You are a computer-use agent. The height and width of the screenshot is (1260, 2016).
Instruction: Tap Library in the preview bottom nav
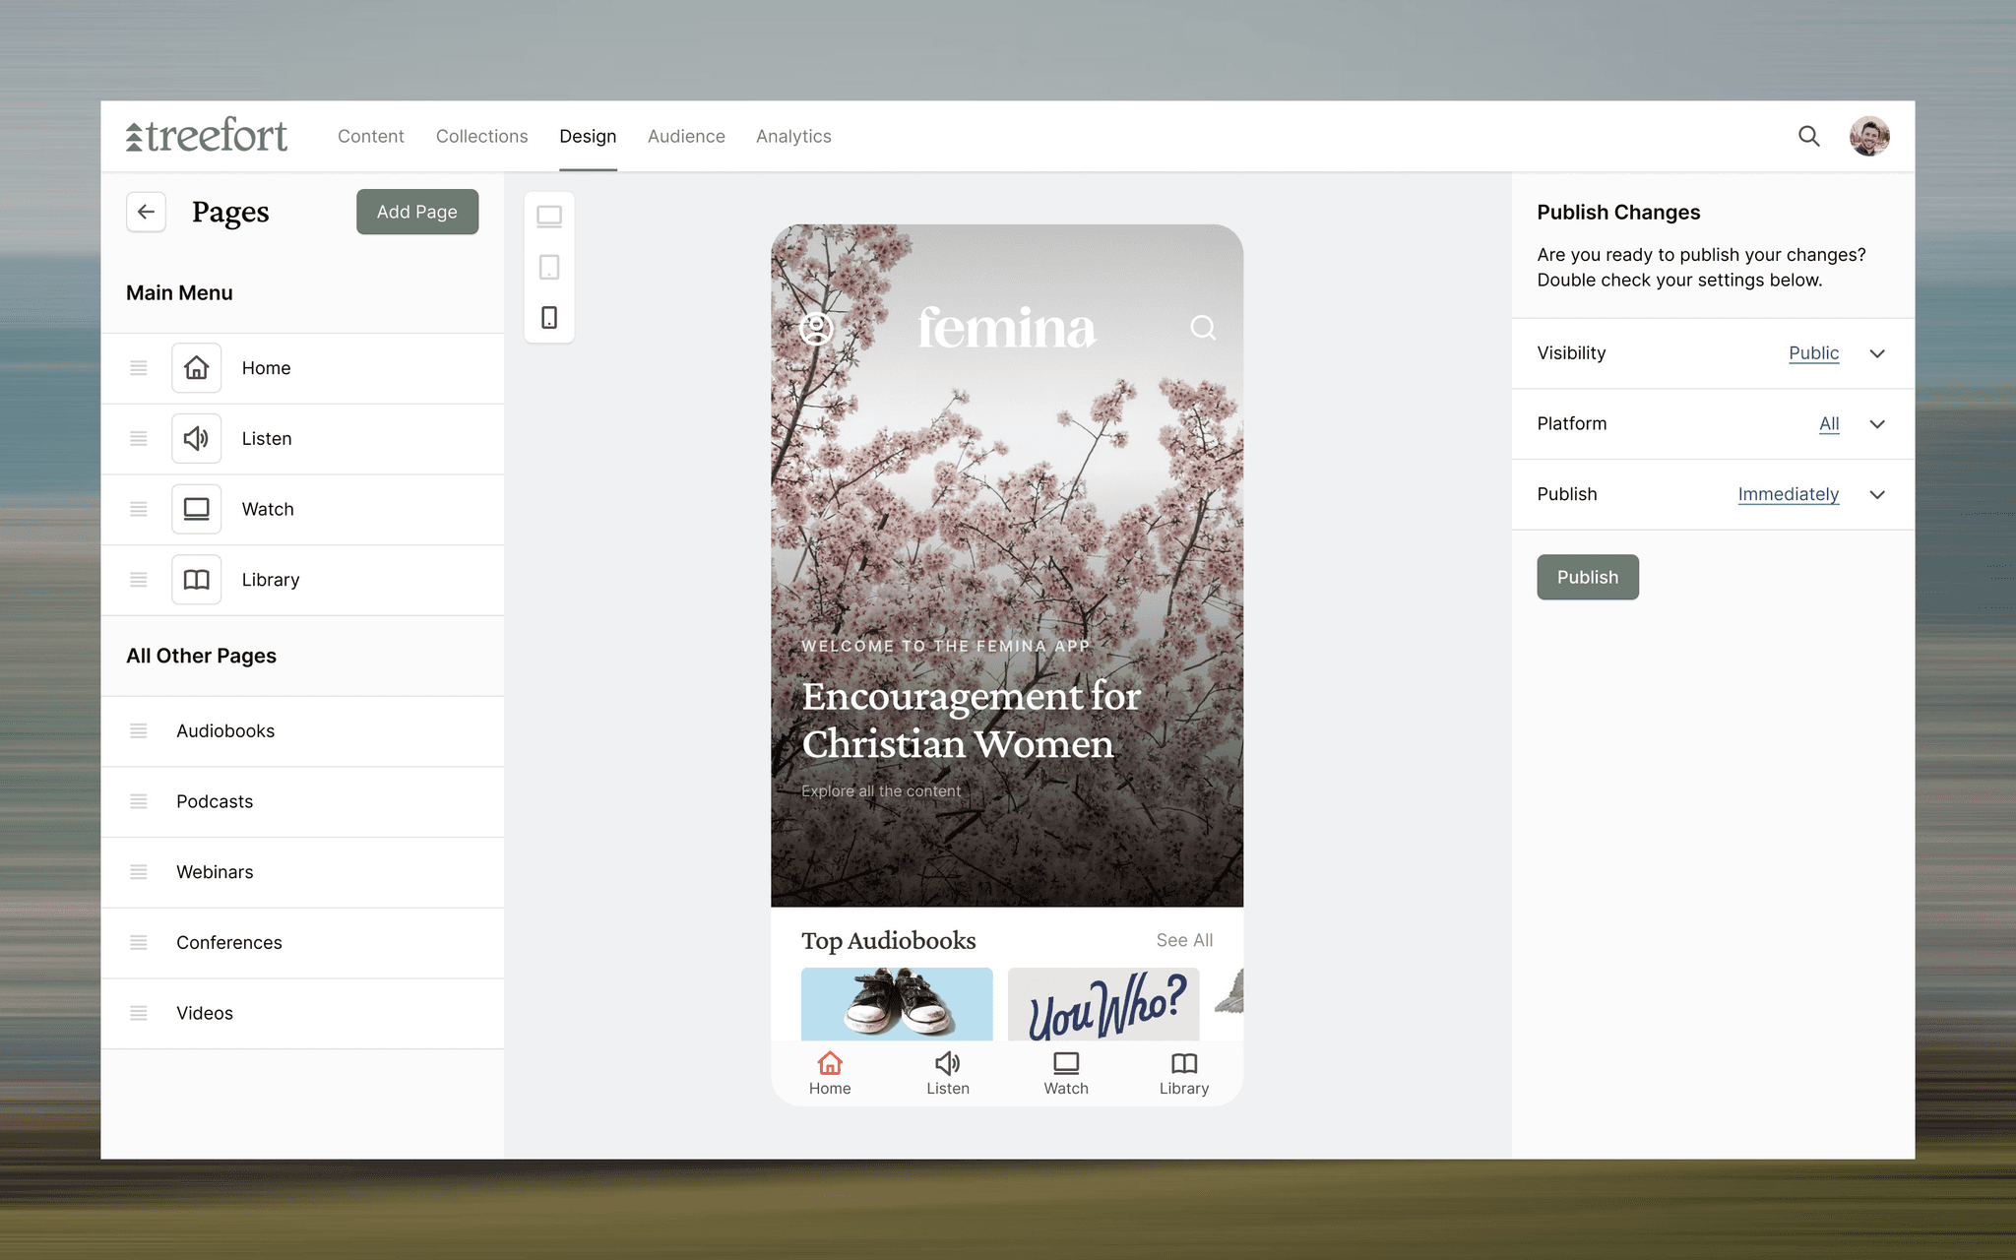[1184, 1073]
